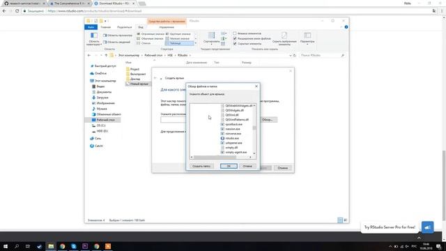
Task: Open the Управление ribbon tab
Action: coord(167,27)
